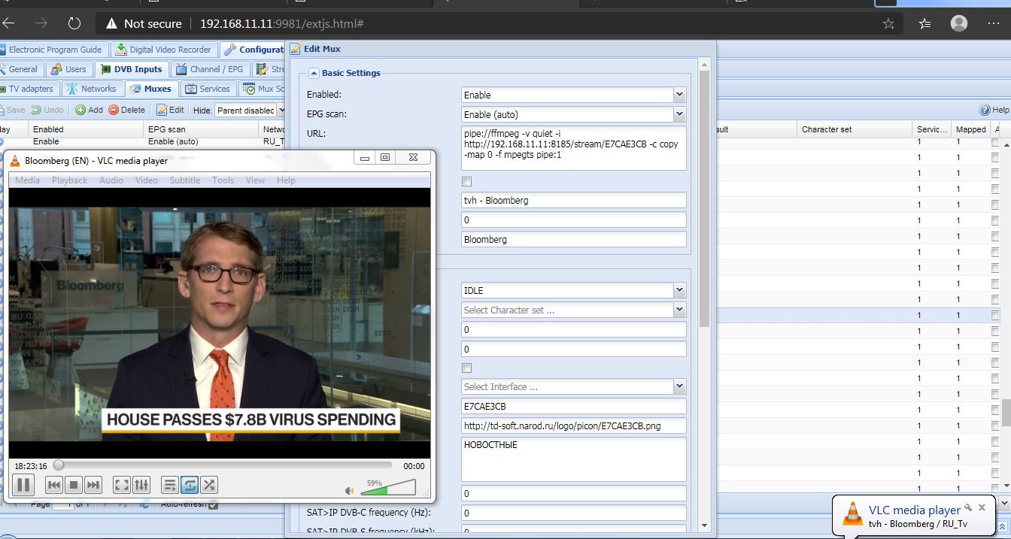
Task: Toggle VLC fullscreen mode
Action: click(x=122, y=485)
